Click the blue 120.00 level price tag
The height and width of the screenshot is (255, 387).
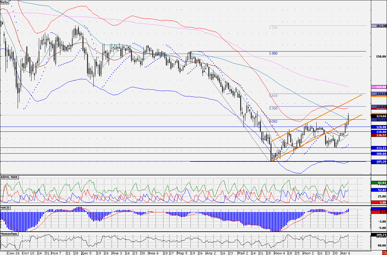[379, 127]
